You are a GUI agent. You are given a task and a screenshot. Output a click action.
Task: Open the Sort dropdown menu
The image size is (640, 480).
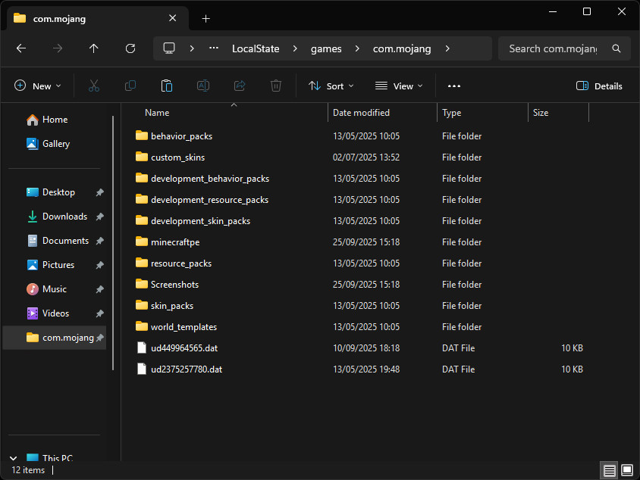coord(331,86)
